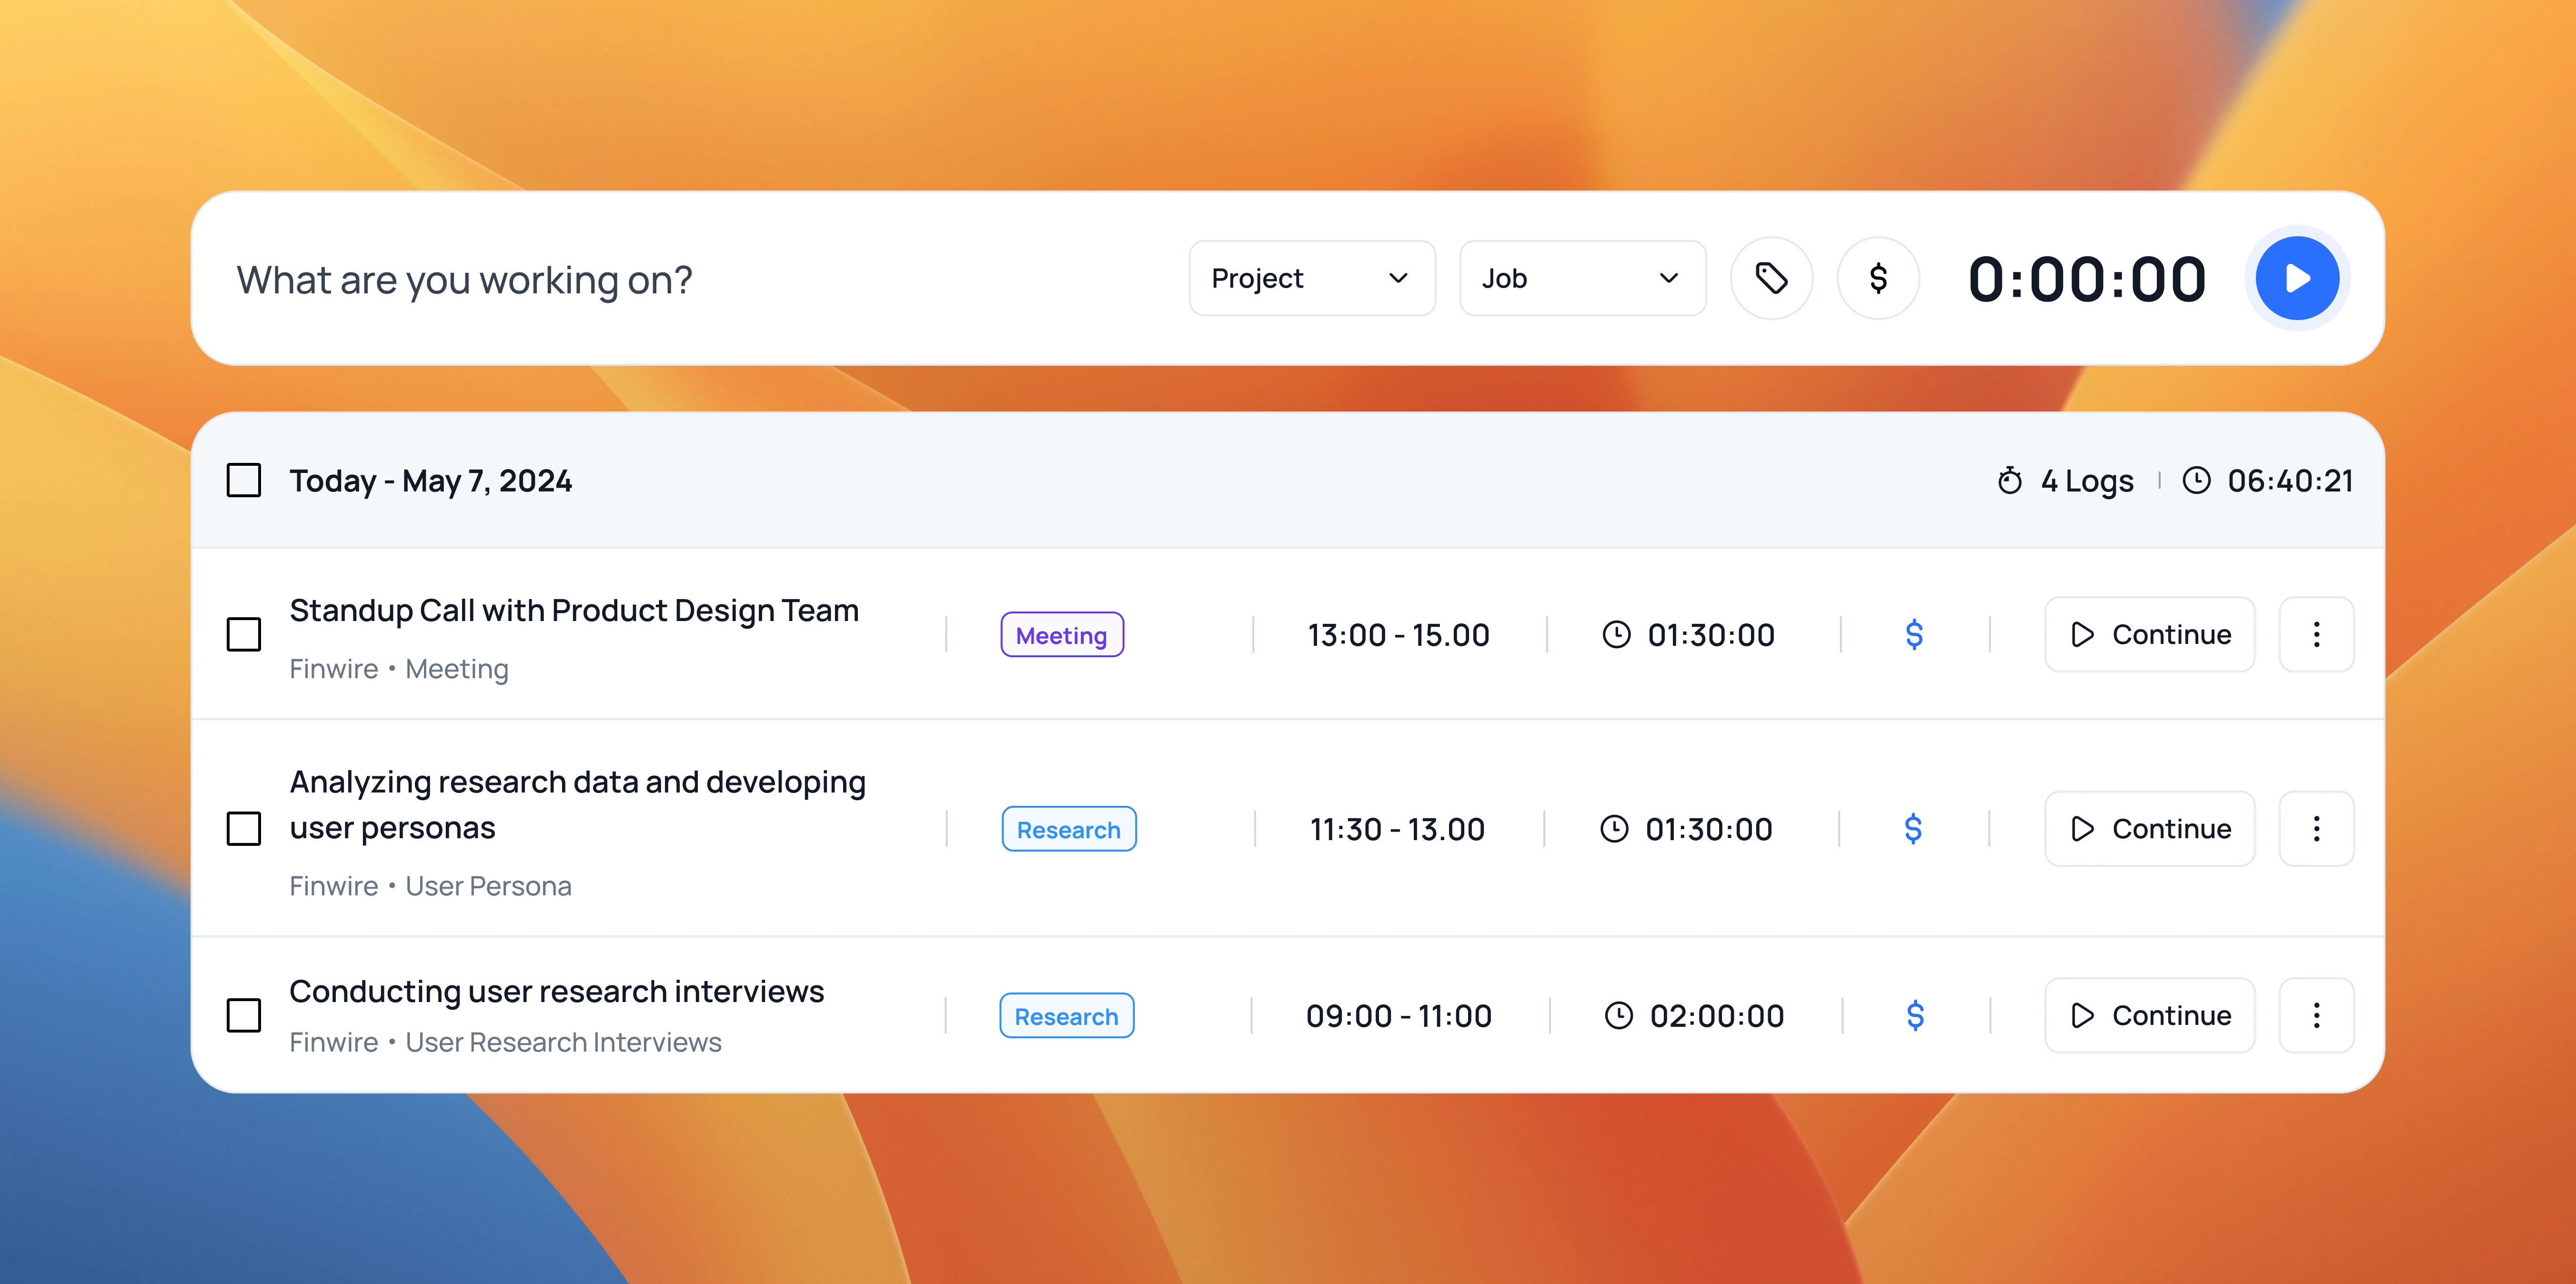Click Research tag on Analyzing research data row
This screenshot has height=1284, width=2576.
click(1069, 829)
